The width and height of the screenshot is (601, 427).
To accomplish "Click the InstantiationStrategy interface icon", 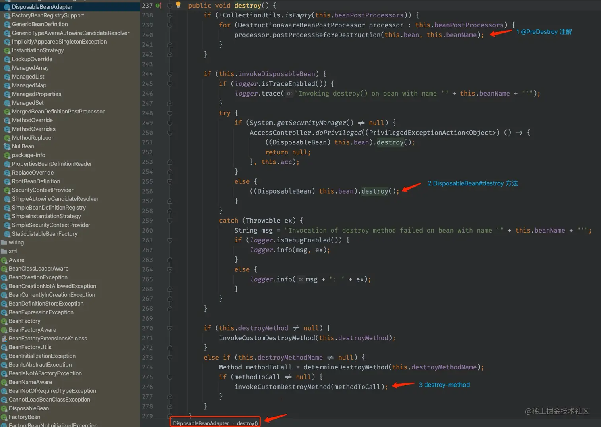I will 7,50.
